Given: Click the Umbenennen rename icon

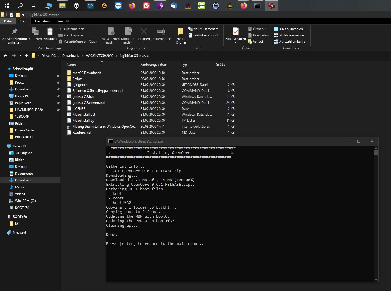Looking at the screenshot, I should tap(161, 32).
